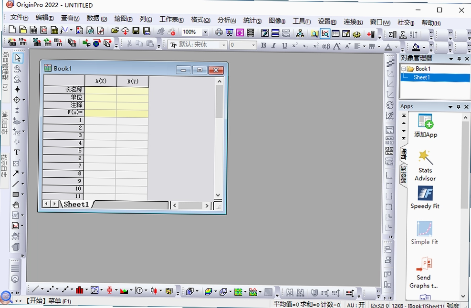Select the Arrow drawing tool

pyautogui.click(x=16, y=173)
